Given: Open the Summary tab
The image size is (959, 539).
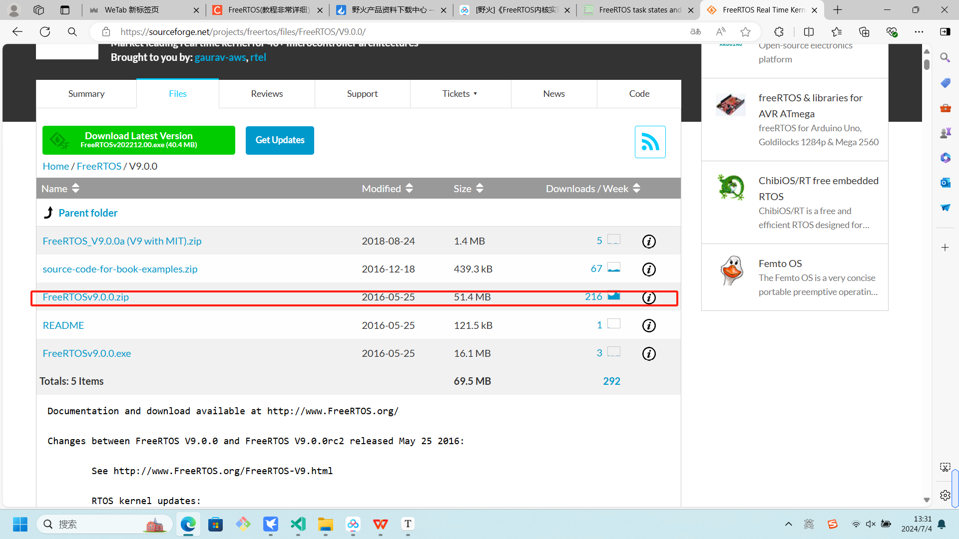Looking at the screenshot, I should pyautogui.click(x=86, y=94).
